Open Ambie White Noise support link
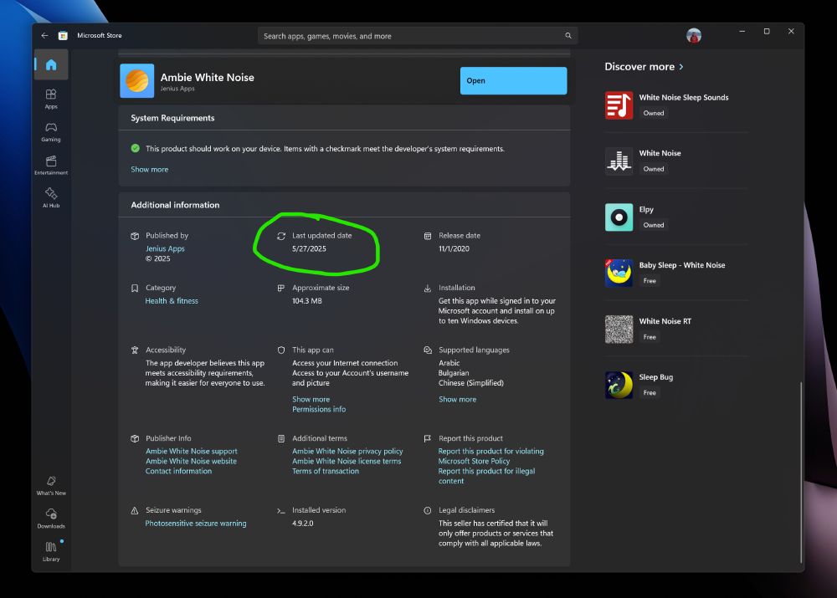 [x=192, y=452]
